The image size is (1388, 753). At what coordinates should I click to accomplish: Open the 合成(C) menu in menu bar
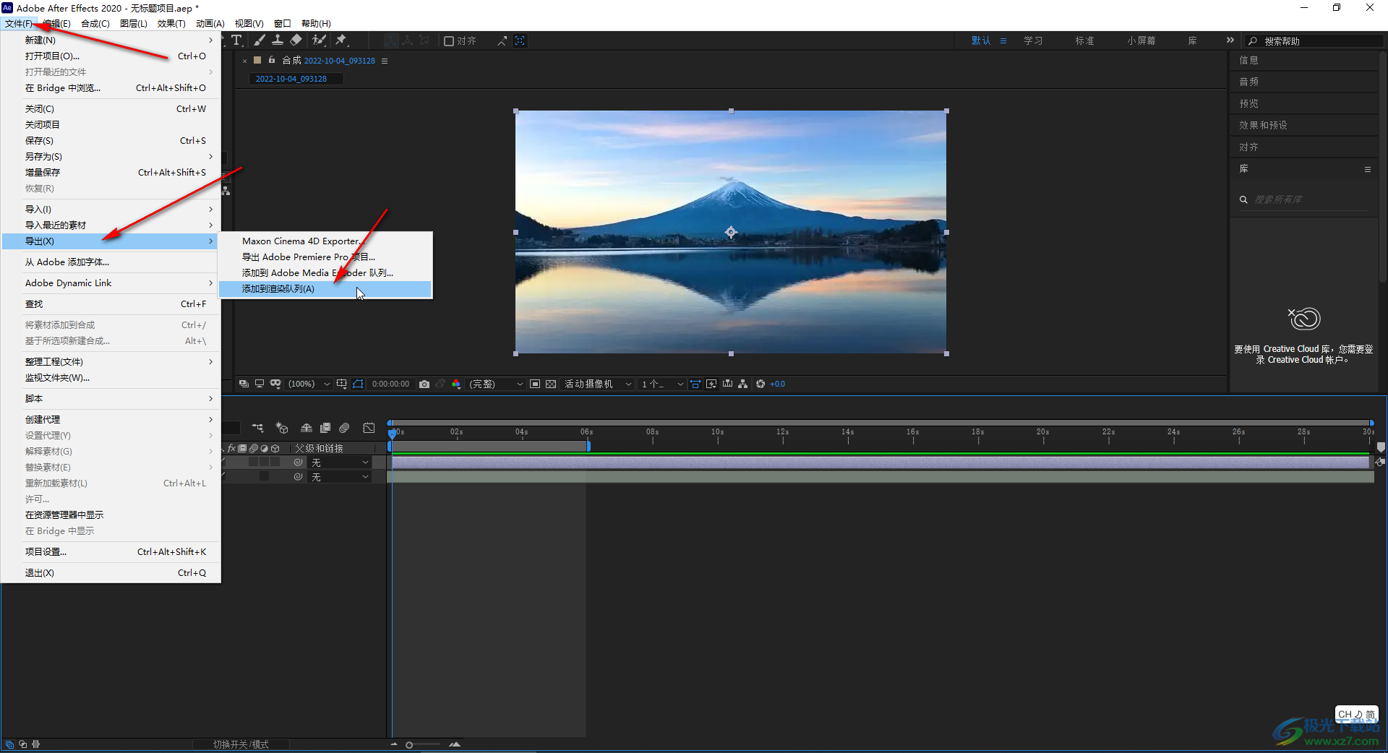tap(95, 23)
